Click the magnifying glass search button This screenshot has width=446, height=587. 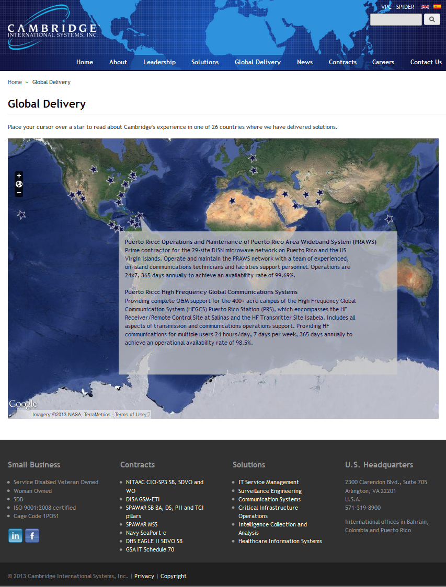432,19
